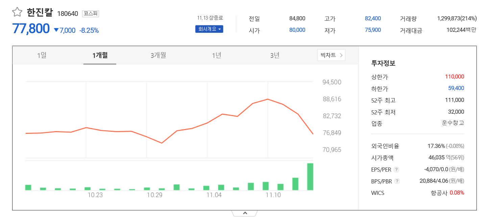
Task: Click the 52주 최저 value 32,000
Action: click(456, 112)
